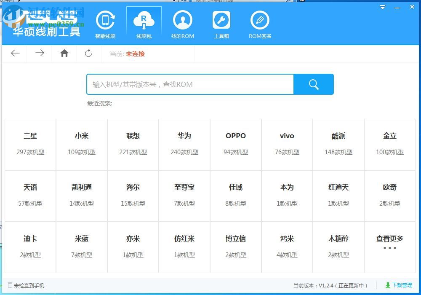The image size is (421, 295).
Task: Click the ellipsis under 查看更多
Action: [389, 249]
